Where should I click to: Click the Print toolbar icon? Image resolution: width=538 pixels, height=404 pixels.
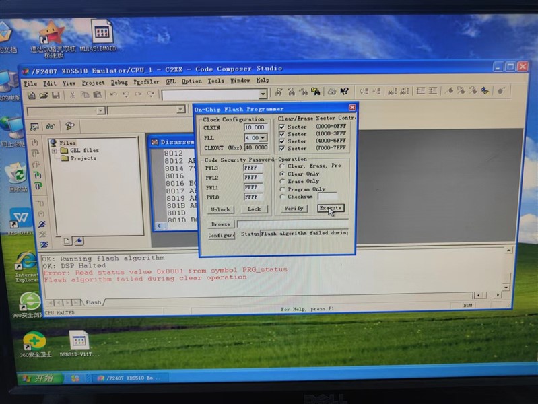point(331,92)
